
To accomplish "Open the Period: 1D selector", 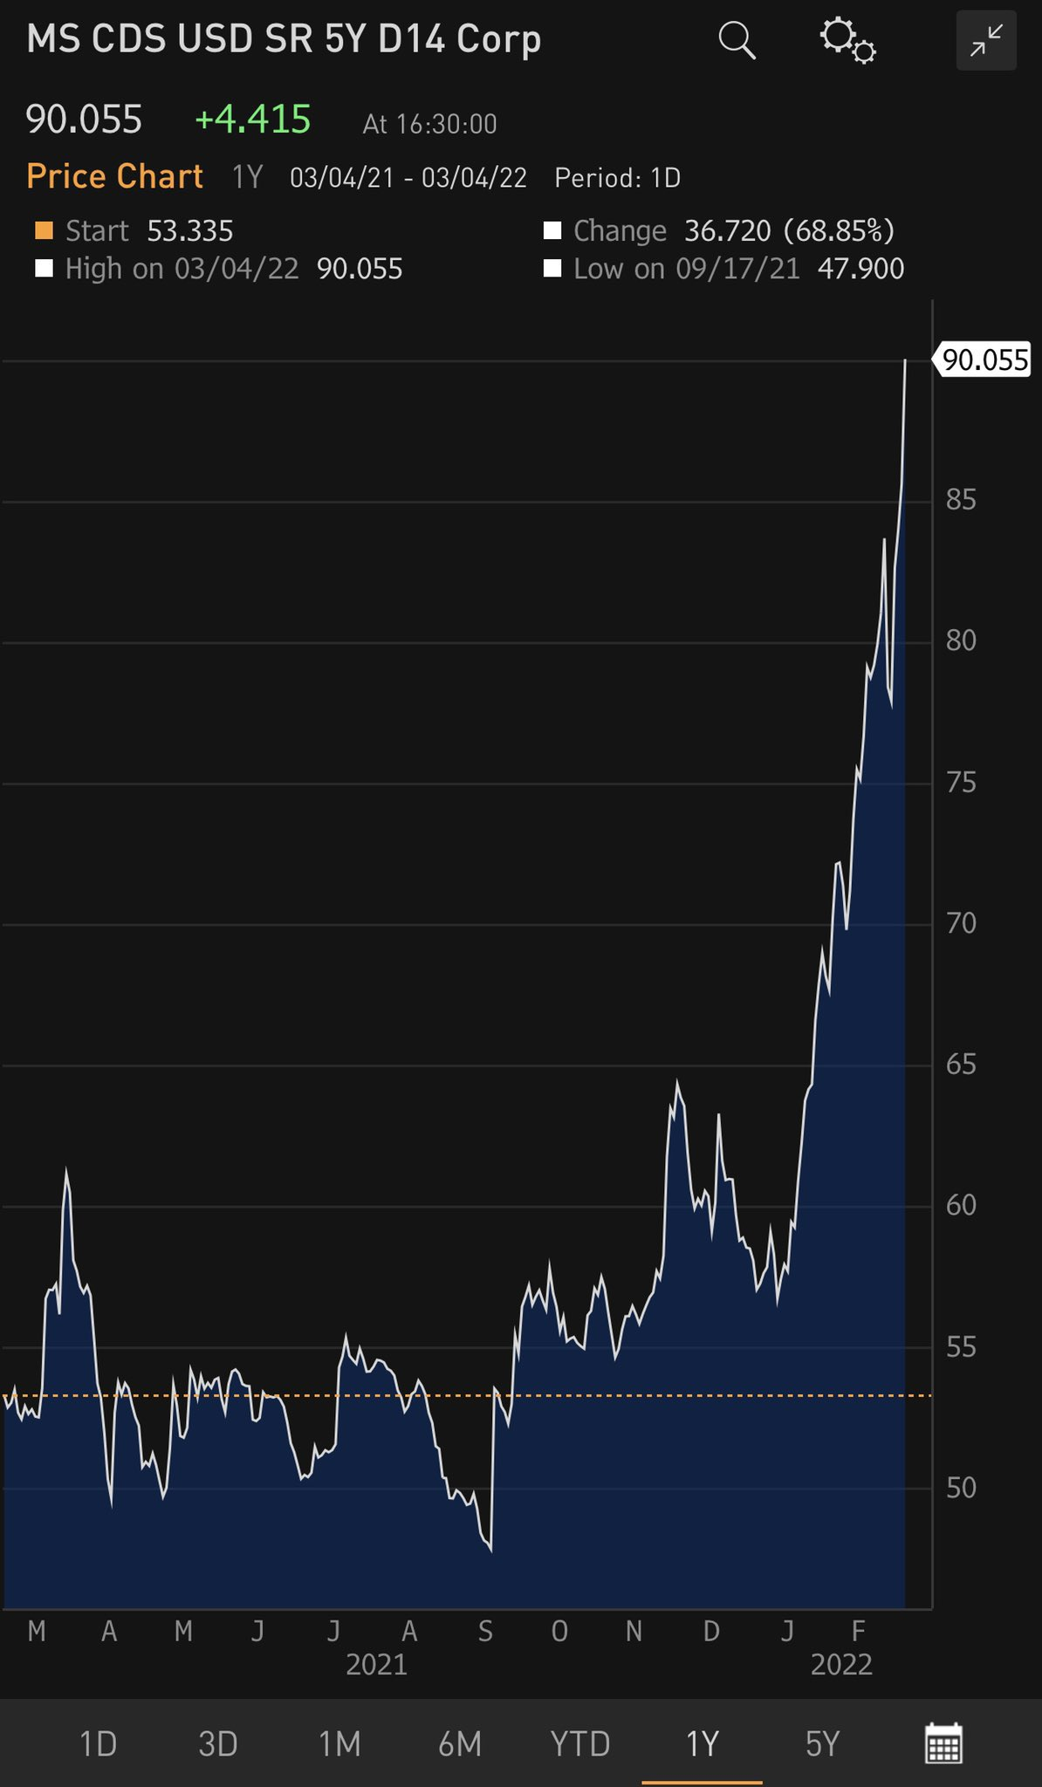I will (x=618, y=178).
